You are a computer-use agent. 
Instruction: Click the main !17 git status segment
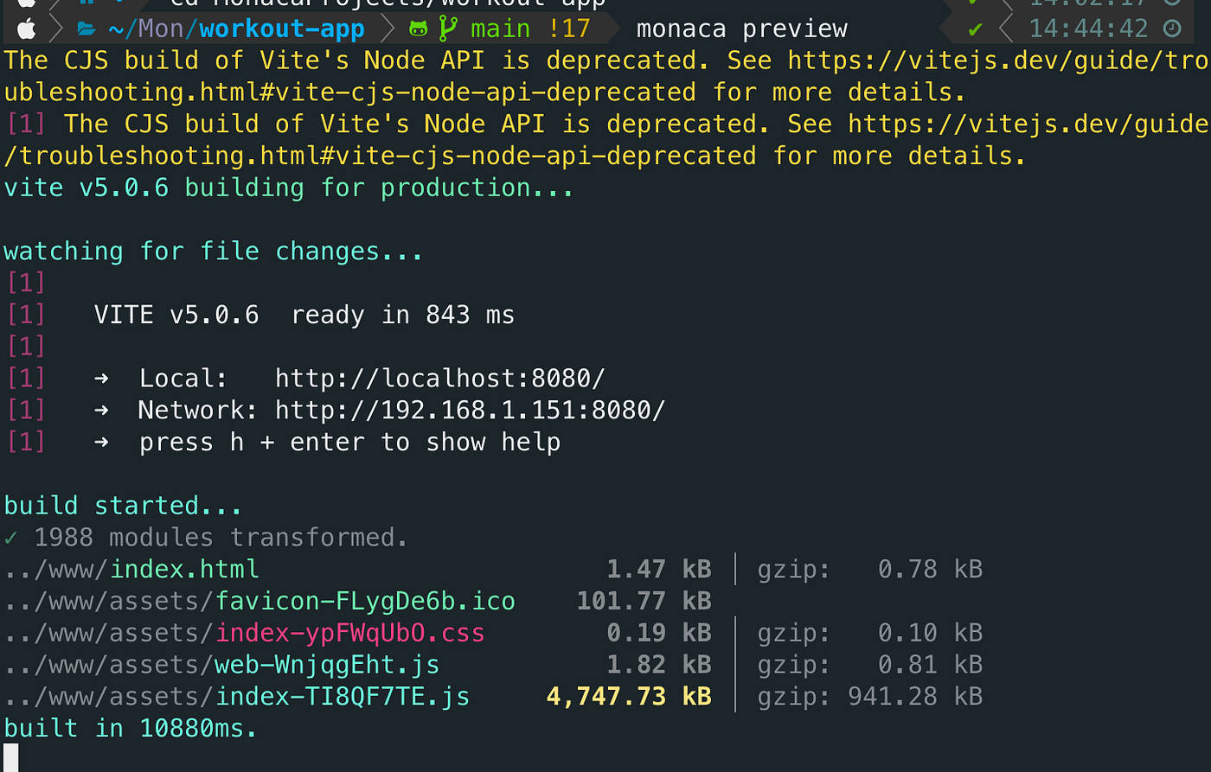(530, 29)
